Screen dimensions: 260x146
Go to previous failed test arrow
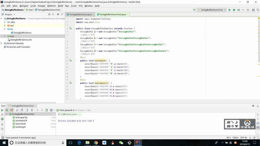[37, 110]
